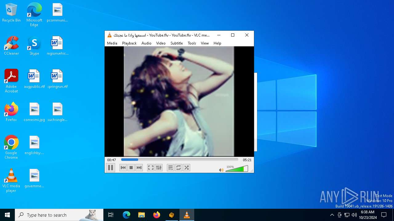Open system volume tray icon

click(354, 215)
